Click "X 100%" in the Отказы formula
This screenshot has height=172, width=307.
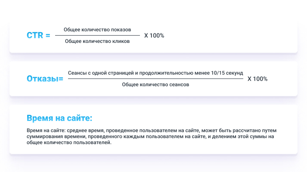(257, 79)
